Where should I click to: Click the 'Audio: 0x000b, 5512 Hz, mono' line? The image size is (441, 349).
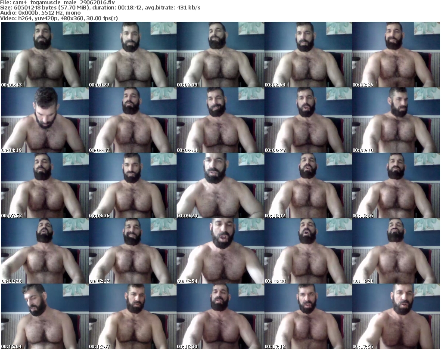[x=40, y=13]
